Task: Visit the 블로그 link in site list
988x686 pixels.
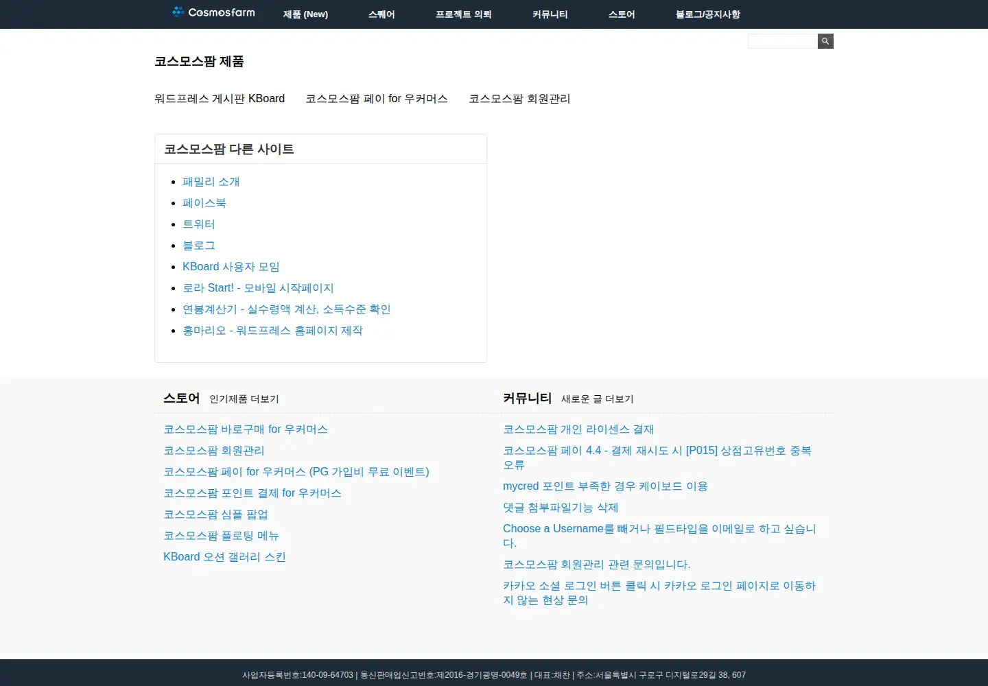Action: pos(199,246)
